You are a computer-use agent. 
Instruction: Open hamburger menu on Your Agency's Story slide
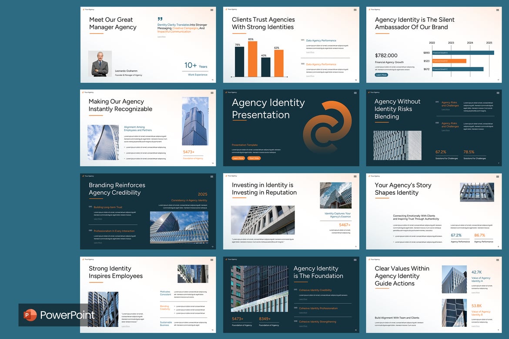tap(498, 177)
